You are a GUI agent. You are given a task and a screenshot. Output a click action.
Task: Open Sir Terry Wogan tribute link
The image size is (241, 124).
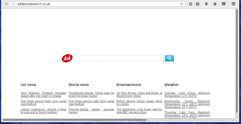pos(139,94)
